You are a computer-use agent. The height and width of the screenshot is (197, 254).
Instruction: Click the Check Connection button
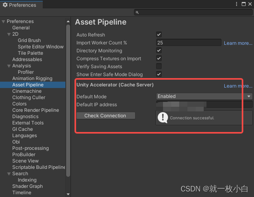point(106,116)
